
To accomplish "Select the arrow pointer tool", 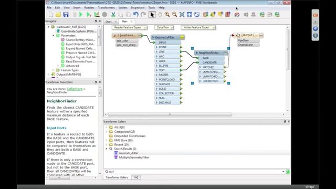I will pyautogui.click(x=152, y=15).
